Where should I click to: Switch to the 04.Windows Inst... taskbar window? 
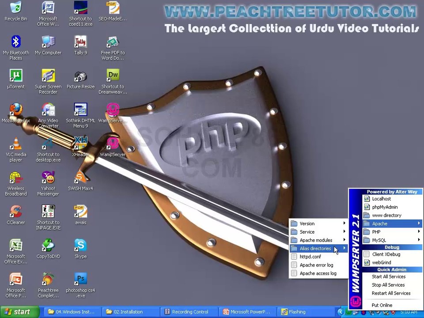tap(72, 312)
